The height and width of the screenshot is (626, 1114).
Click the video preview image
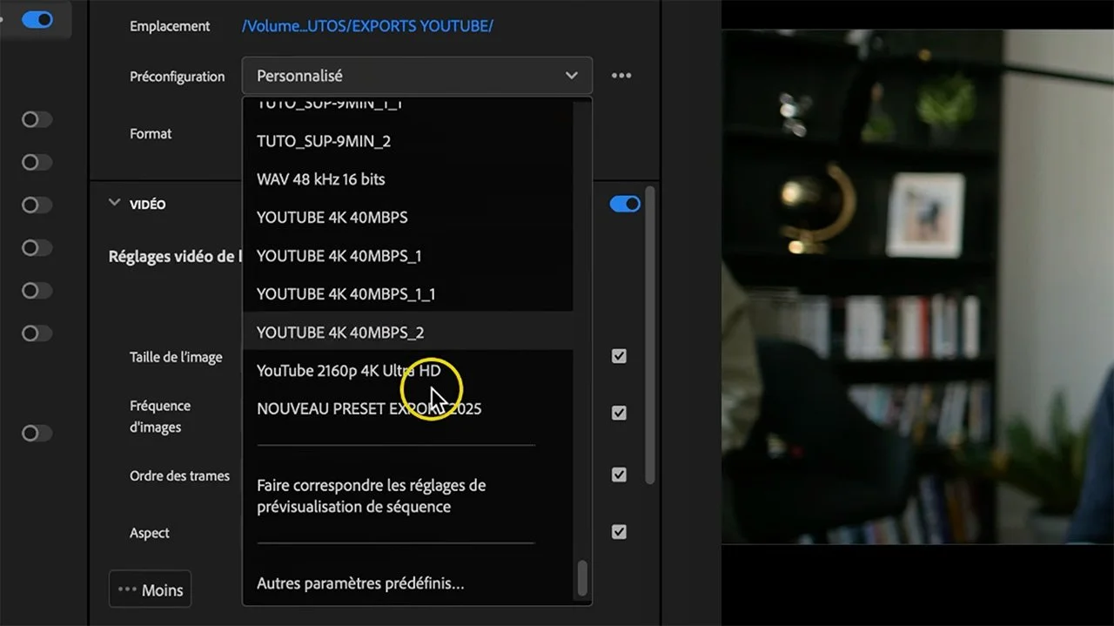click(x=917, y=286)
